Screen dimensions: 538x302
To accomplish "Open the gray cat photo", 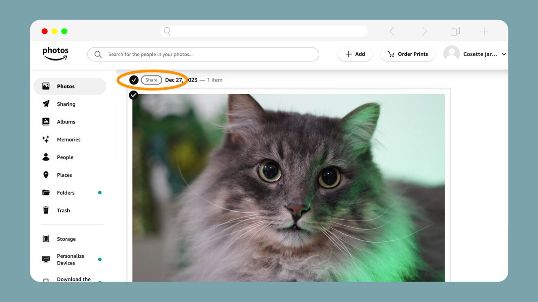I will click(x=289, y=187).
